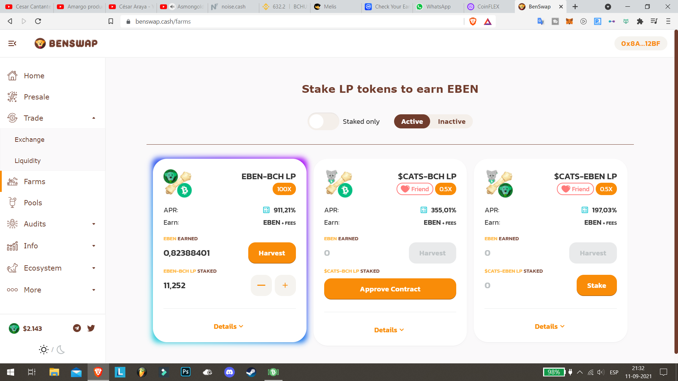678x381 pixels.
Task: Open the Telegram link icon
Action: click(77, 328)
